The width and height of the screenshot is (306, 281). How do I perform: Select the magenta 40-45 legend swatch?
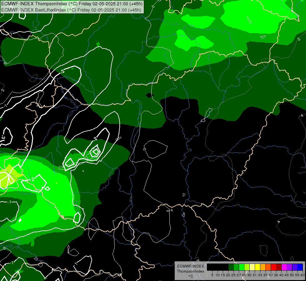(x=284, y=267)
